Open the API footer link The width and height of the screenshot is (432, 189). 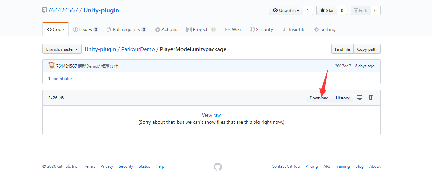click(x=326, y=166)
